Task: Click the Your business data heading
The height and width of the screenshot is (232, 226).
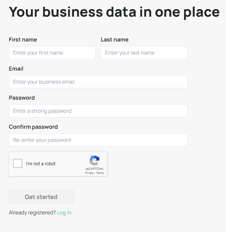Action: coord(114,12)
